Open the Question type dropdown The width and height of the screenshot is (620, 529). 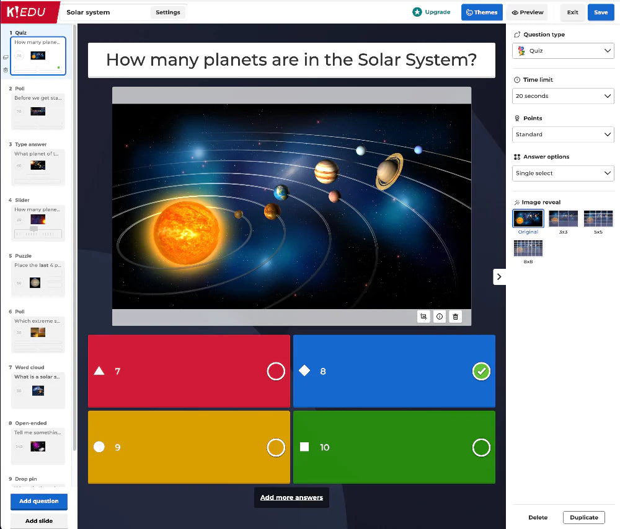click(x=563, y=51)
